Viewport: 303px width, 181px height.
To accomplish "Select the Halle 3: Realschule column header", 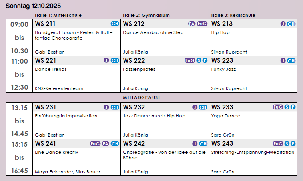I will [233, 15].
